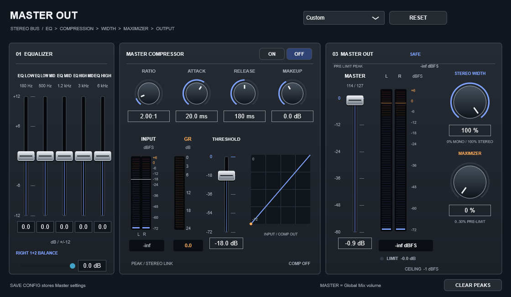Click the Reset button
This screenshot has width=511, height=297.
point(418,18)
